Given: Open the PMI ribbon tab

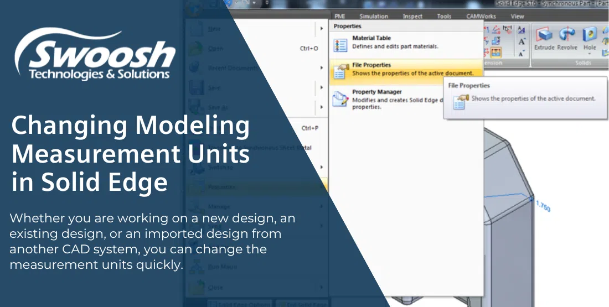Looking at the screenshot, I should (x=339, y=16).
